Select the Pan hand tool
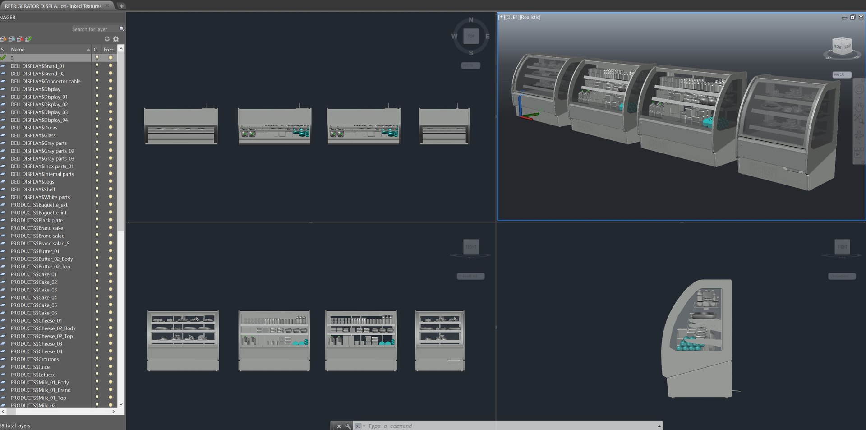 coord(859,106)
